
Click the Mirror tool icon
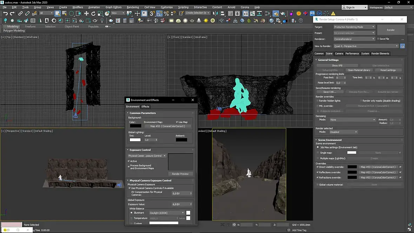coord(215,13)
